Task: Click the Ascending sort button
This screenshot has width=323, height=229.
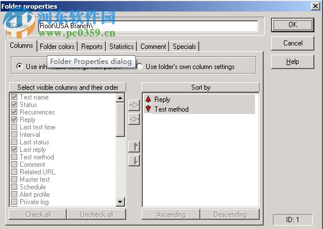Action: 171,215
